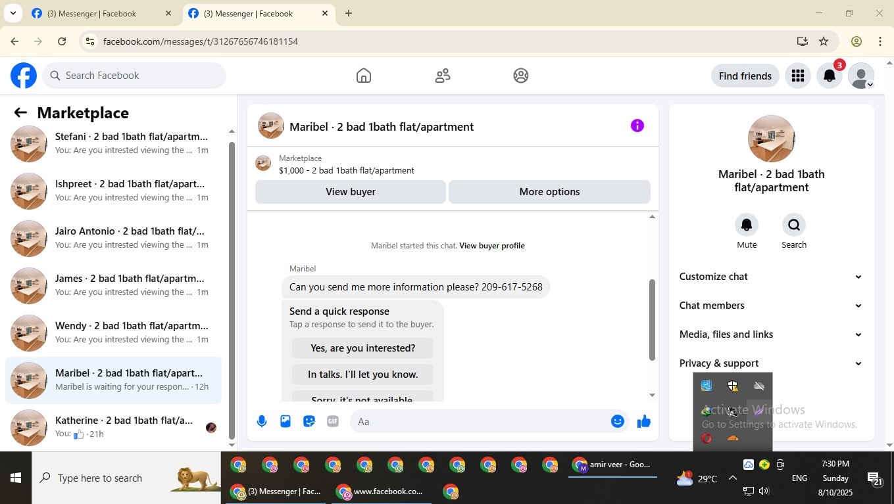894x504 pixels.
Task: Open the account profile avatar menu
Action: tap(861, 76)
